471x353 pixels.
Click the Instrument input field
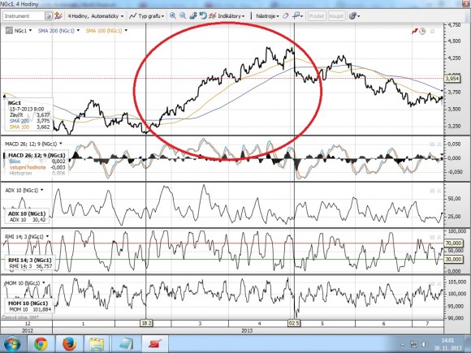point(24,16)
